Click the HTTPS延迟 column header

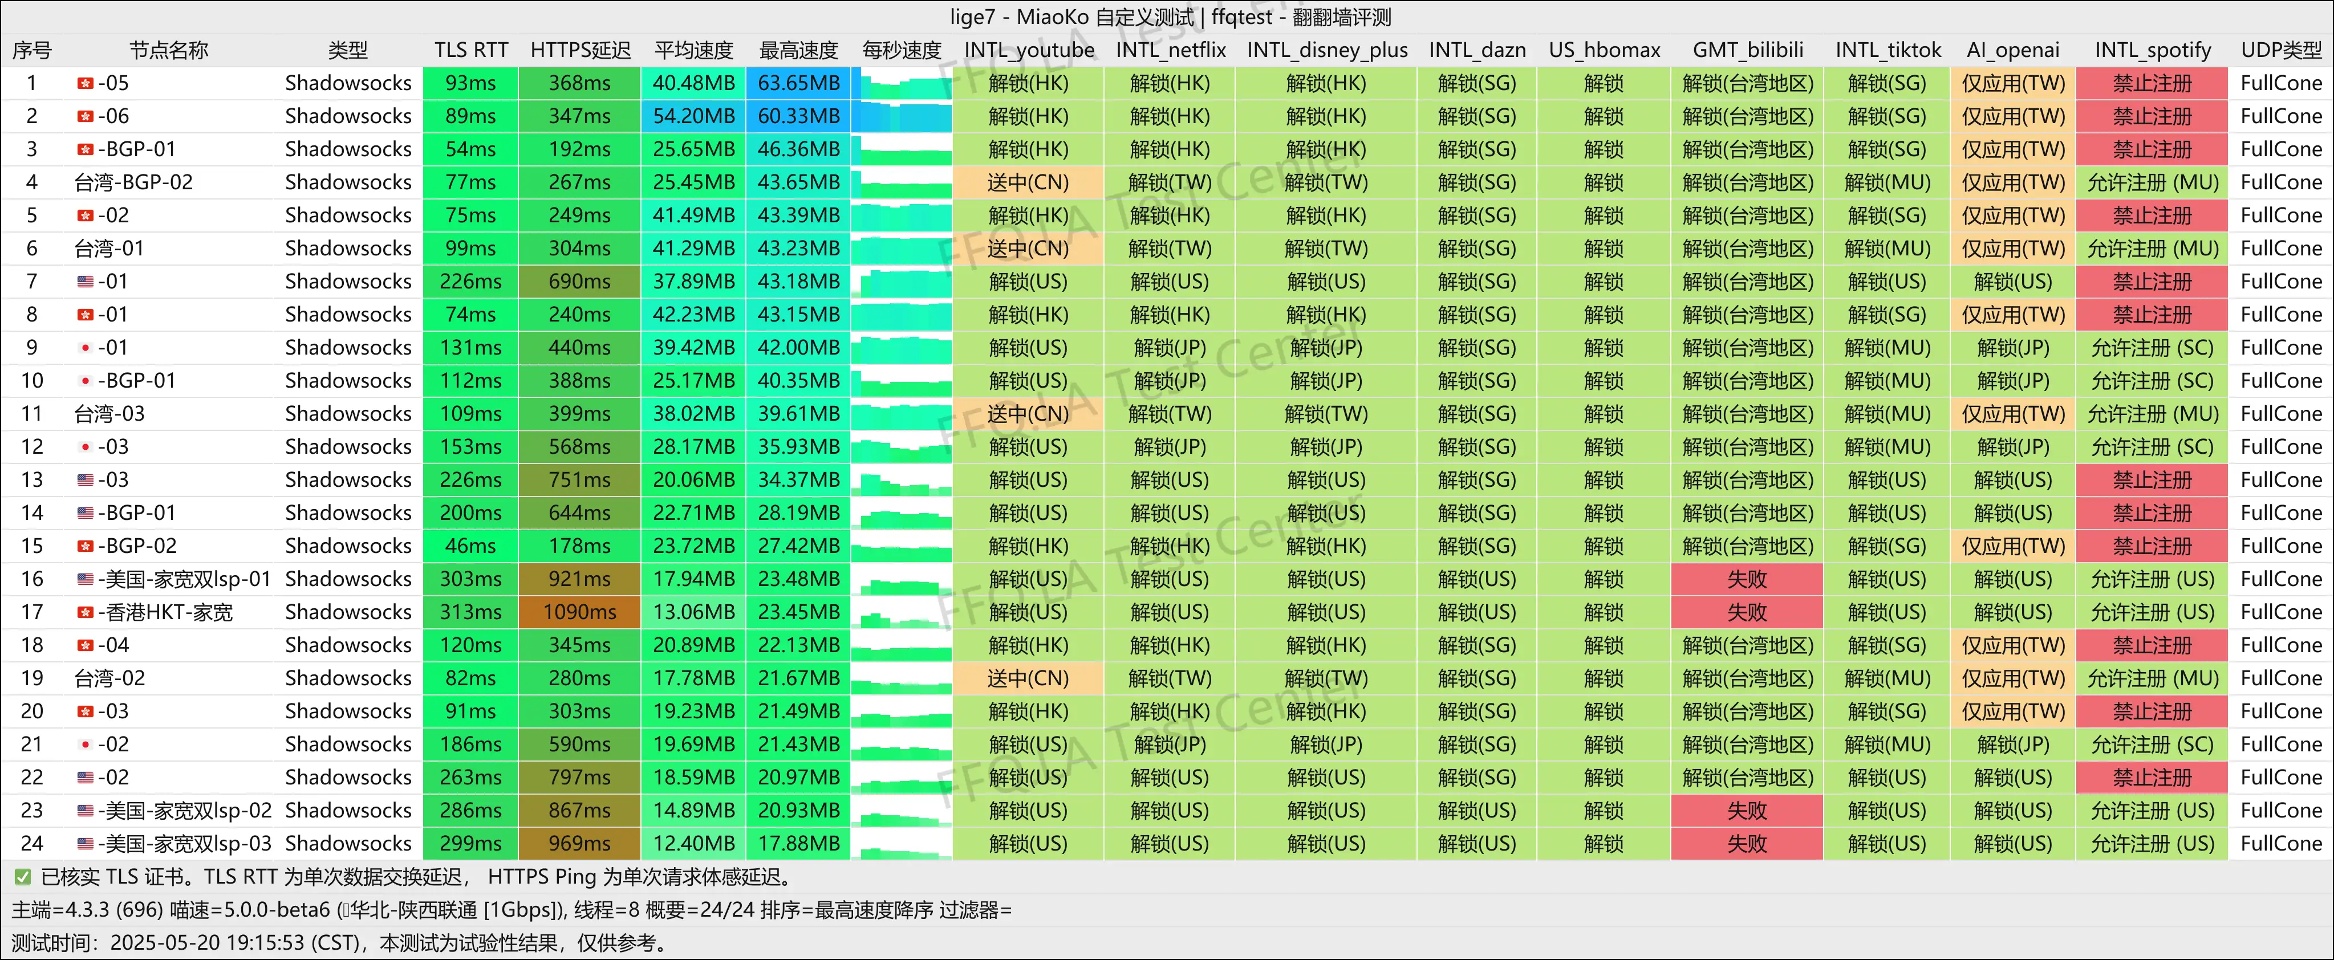click(580, 50)
